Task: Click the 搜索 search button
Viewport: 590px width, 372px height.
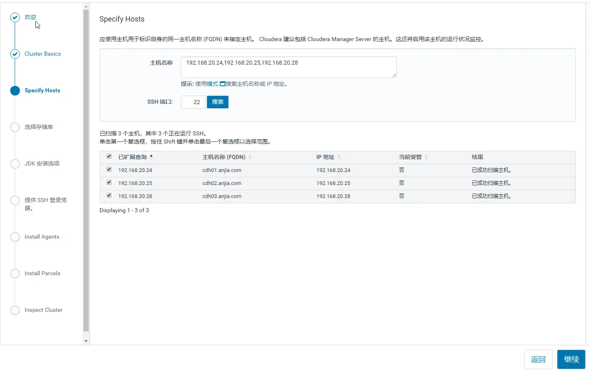Action: pyautogui.click(x=218, y=102)
